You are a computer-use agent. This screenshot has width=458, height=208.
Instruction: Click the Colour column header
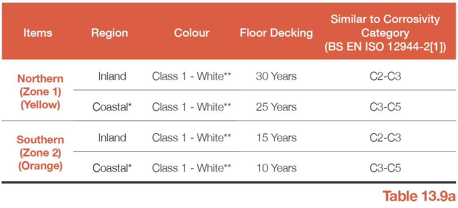coord(191,33)
